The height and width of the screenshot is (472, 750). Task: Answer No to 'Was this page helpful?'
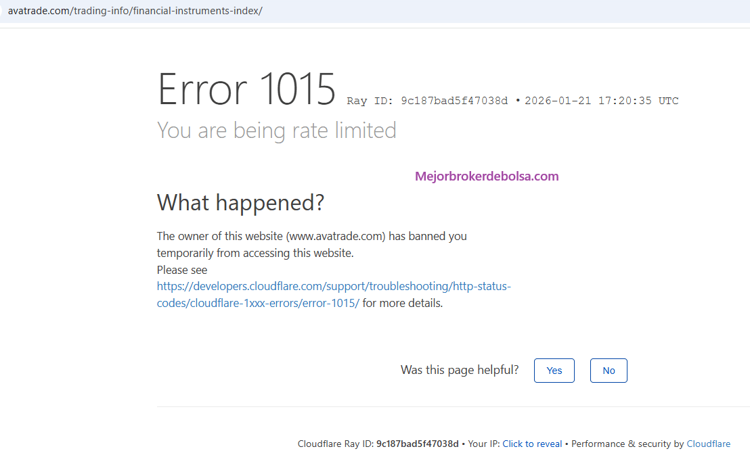[x=609, y=371]
